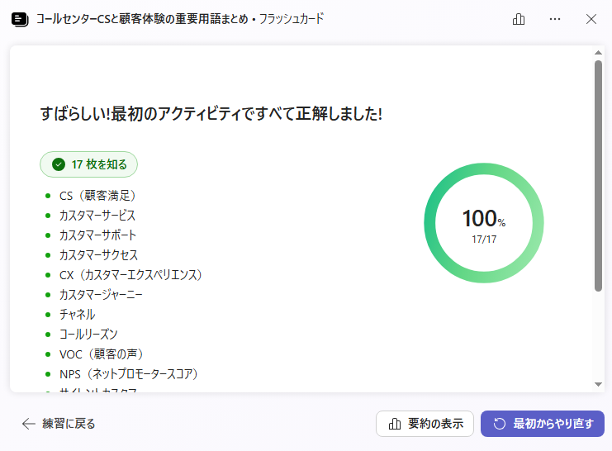Select the カスタマーサービス term
The width and height of the screenshot is (612, 451).
[x=97, y=216]
